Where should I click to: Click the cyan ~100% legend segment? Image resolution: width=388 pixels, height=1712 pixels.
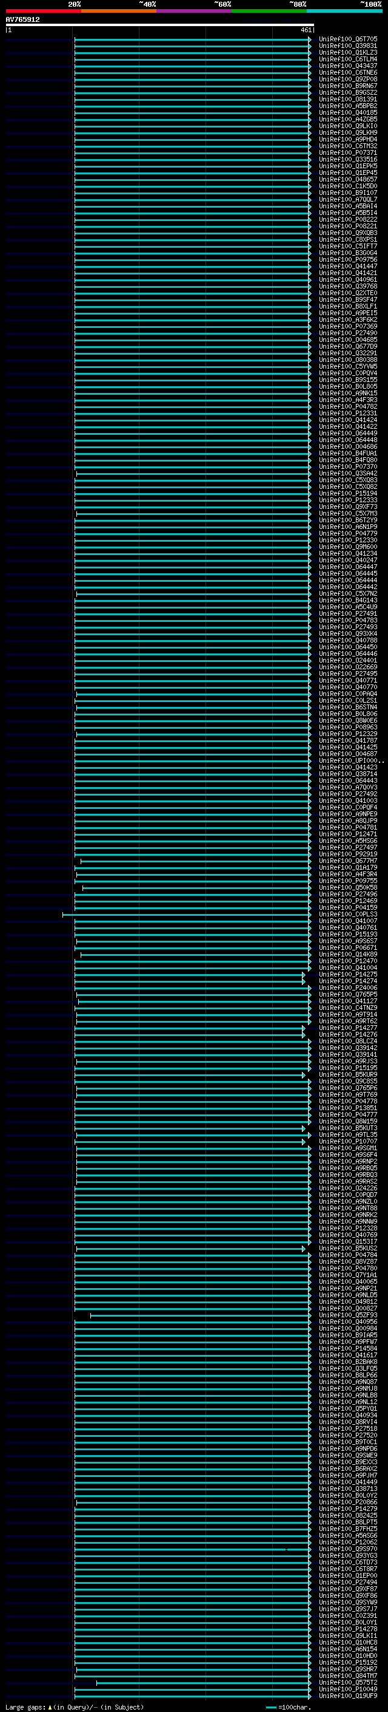coord(344,11)
